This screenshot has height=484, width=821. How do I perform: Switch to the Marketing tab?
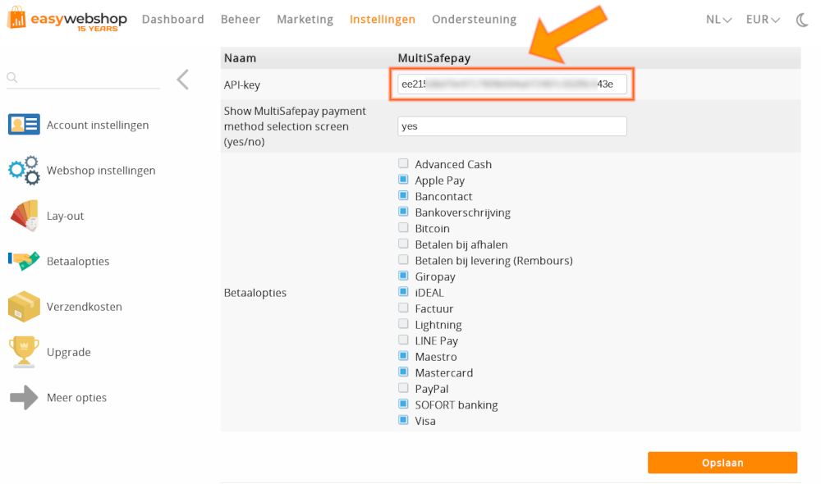305,19
